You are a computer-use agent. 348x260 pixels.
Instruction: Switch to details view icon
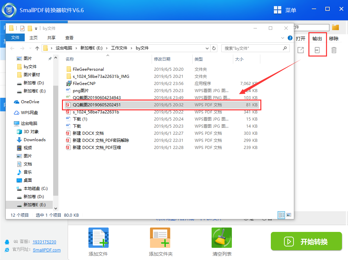pyautogui.click(x=281, y=215)
